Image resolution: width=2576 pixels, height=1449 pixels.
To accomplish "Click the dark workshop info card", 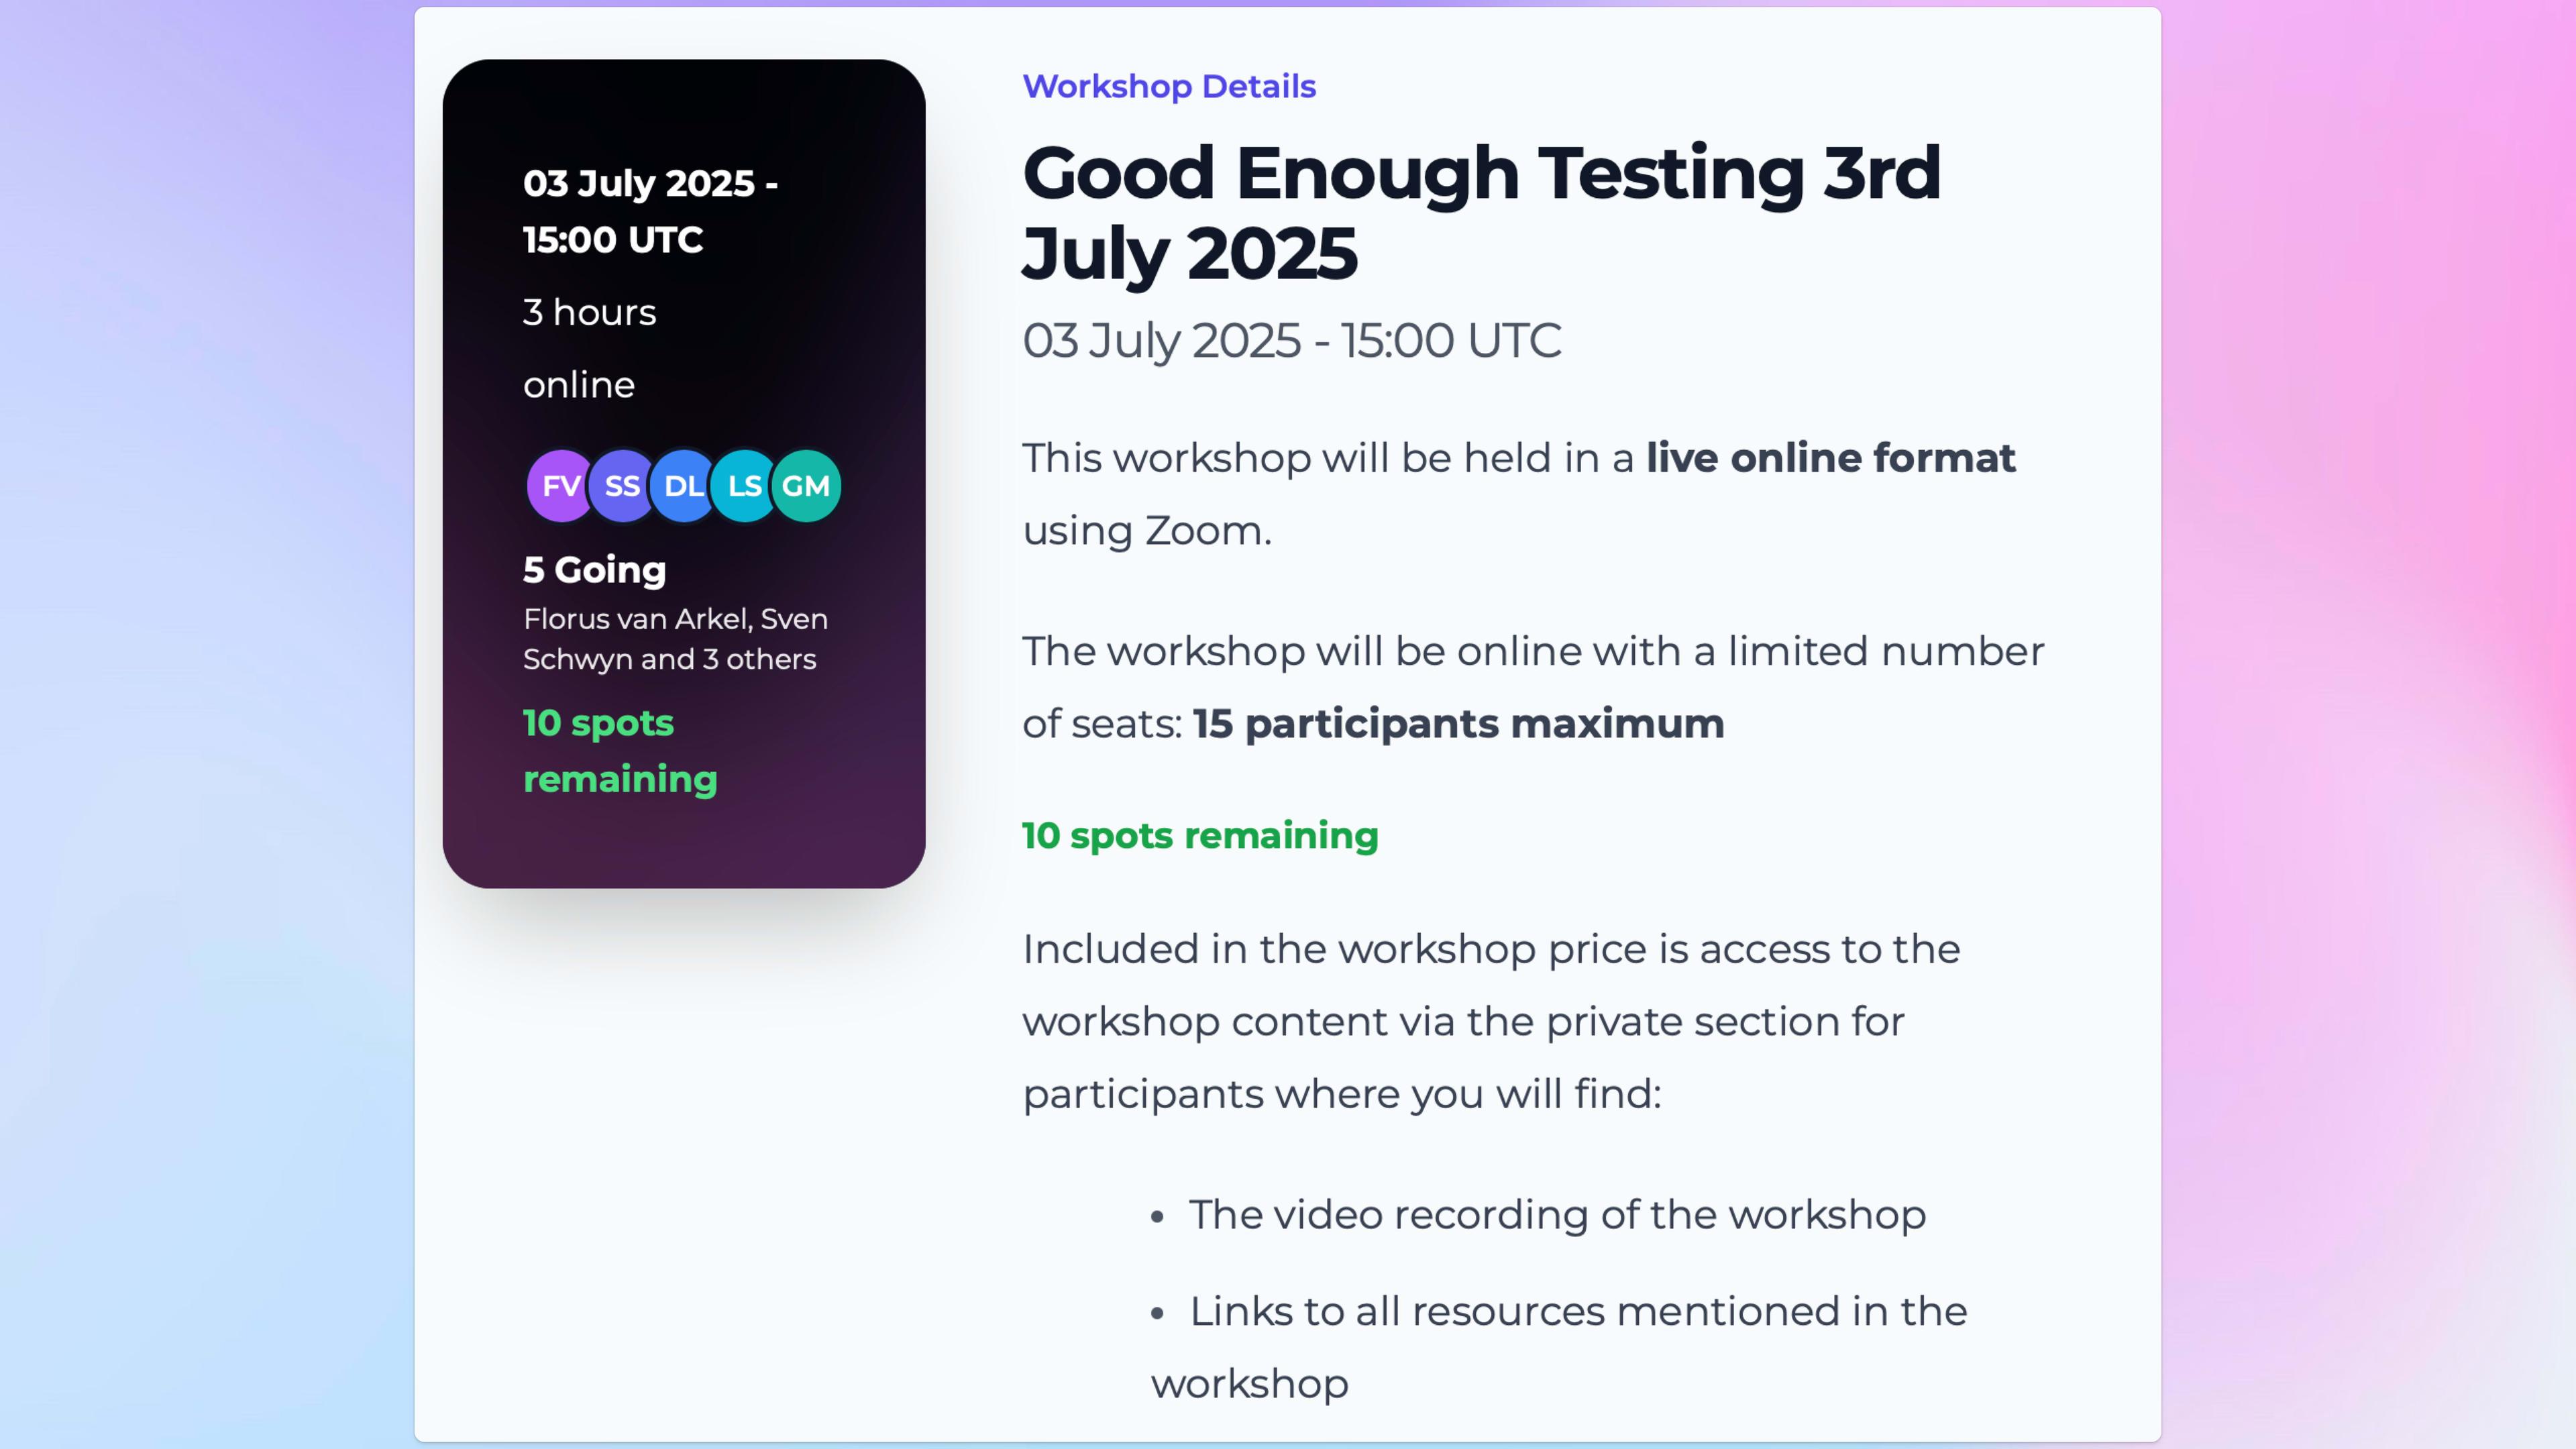I will click(x=684, y=473).
